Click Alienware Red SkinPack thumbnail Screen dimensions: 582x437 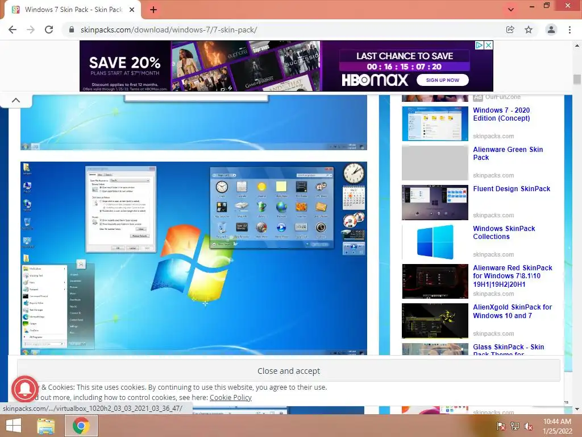pos(435,281)
